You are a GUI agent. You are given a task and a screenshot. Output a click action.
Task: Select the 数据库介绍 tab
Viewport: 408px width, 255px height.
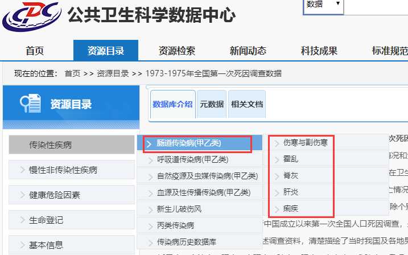coord(173,104)
